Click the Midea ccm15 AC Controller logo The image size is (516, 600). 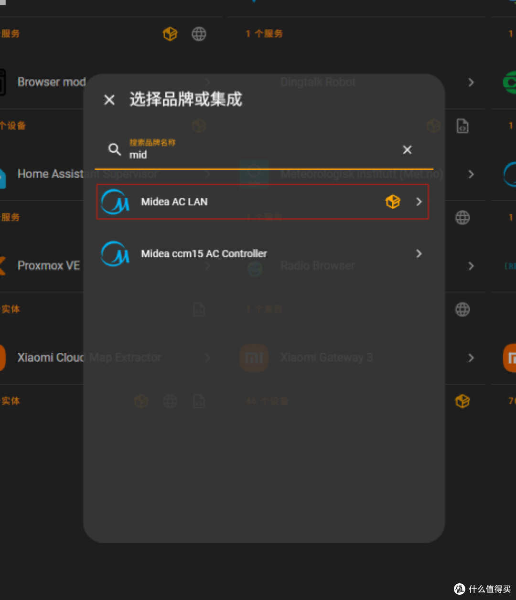pos(115,254)
